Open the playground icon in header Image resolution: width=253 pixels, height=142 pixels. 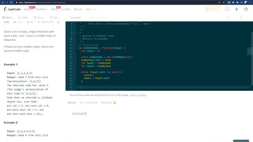[x=227, y=9]
